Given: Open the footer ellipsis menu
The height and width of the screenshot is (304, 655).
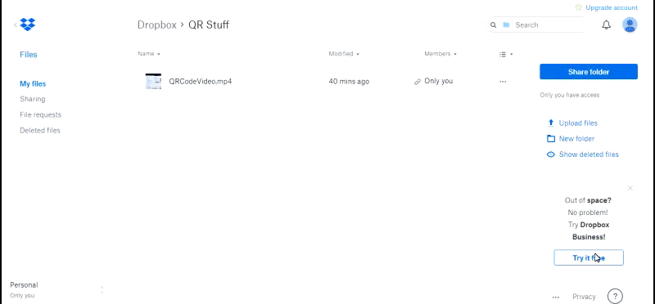Looking at the screenshot, I should 556,297.
